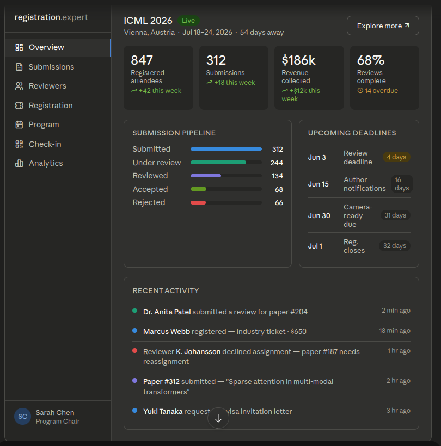Open the Reviewers section

(x=58, y=86)
